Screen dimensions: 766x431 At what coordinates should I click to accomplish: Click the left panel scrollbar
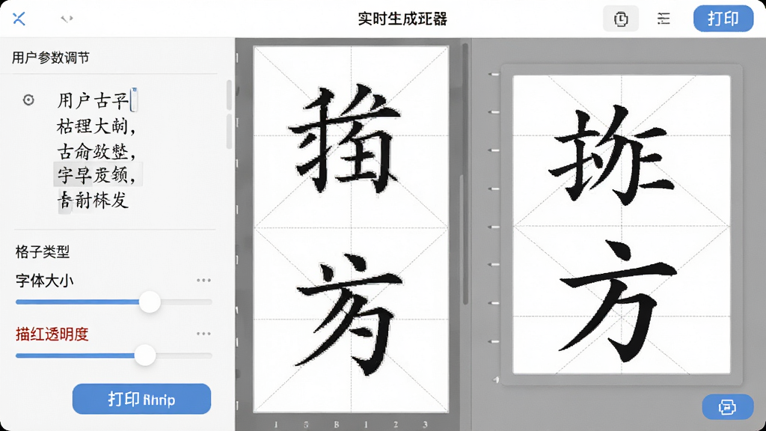[x=229, y=114]
